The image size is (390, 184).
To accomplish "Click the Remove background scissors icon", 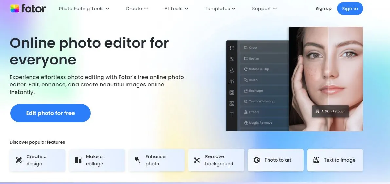I will click(x=197, y=160).
